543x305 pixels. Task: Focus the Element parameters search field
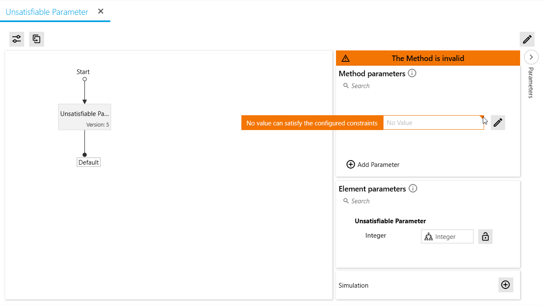coord(382,201)
